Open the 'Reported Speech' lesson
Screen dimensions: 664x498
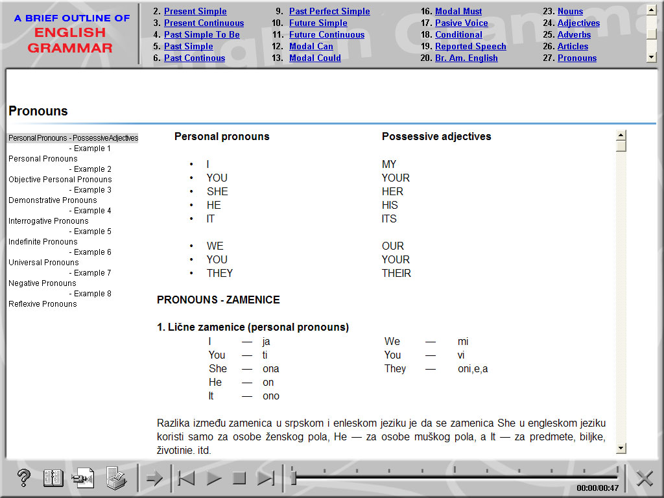point(470,46)
